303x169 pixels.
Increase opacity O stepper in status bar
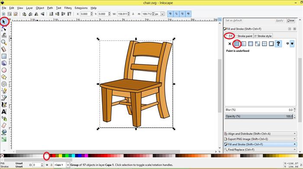click(x=42, y=164)
